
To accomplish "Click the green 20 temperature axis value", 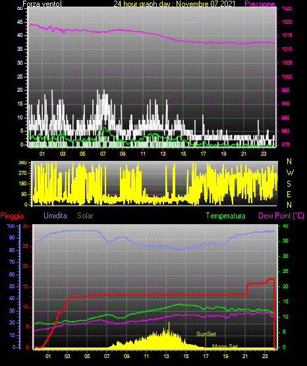I will click(285, 286).
